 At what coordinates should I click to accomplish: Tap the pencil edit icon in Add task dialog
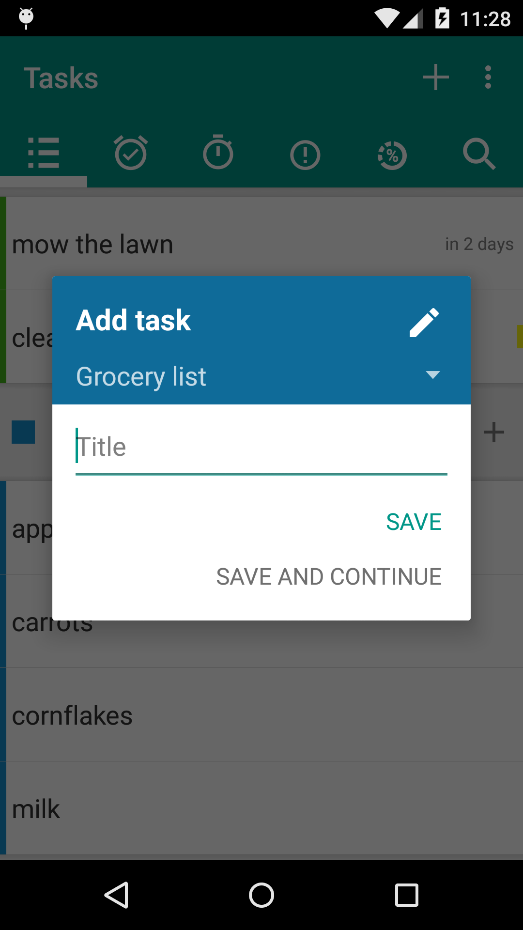[x=424, y=322]
